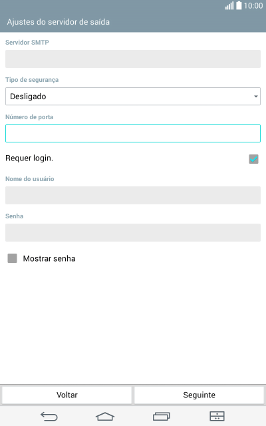Click the Seguinte button
This screenshot has height=426, width=266.
[x=199, y=395]
